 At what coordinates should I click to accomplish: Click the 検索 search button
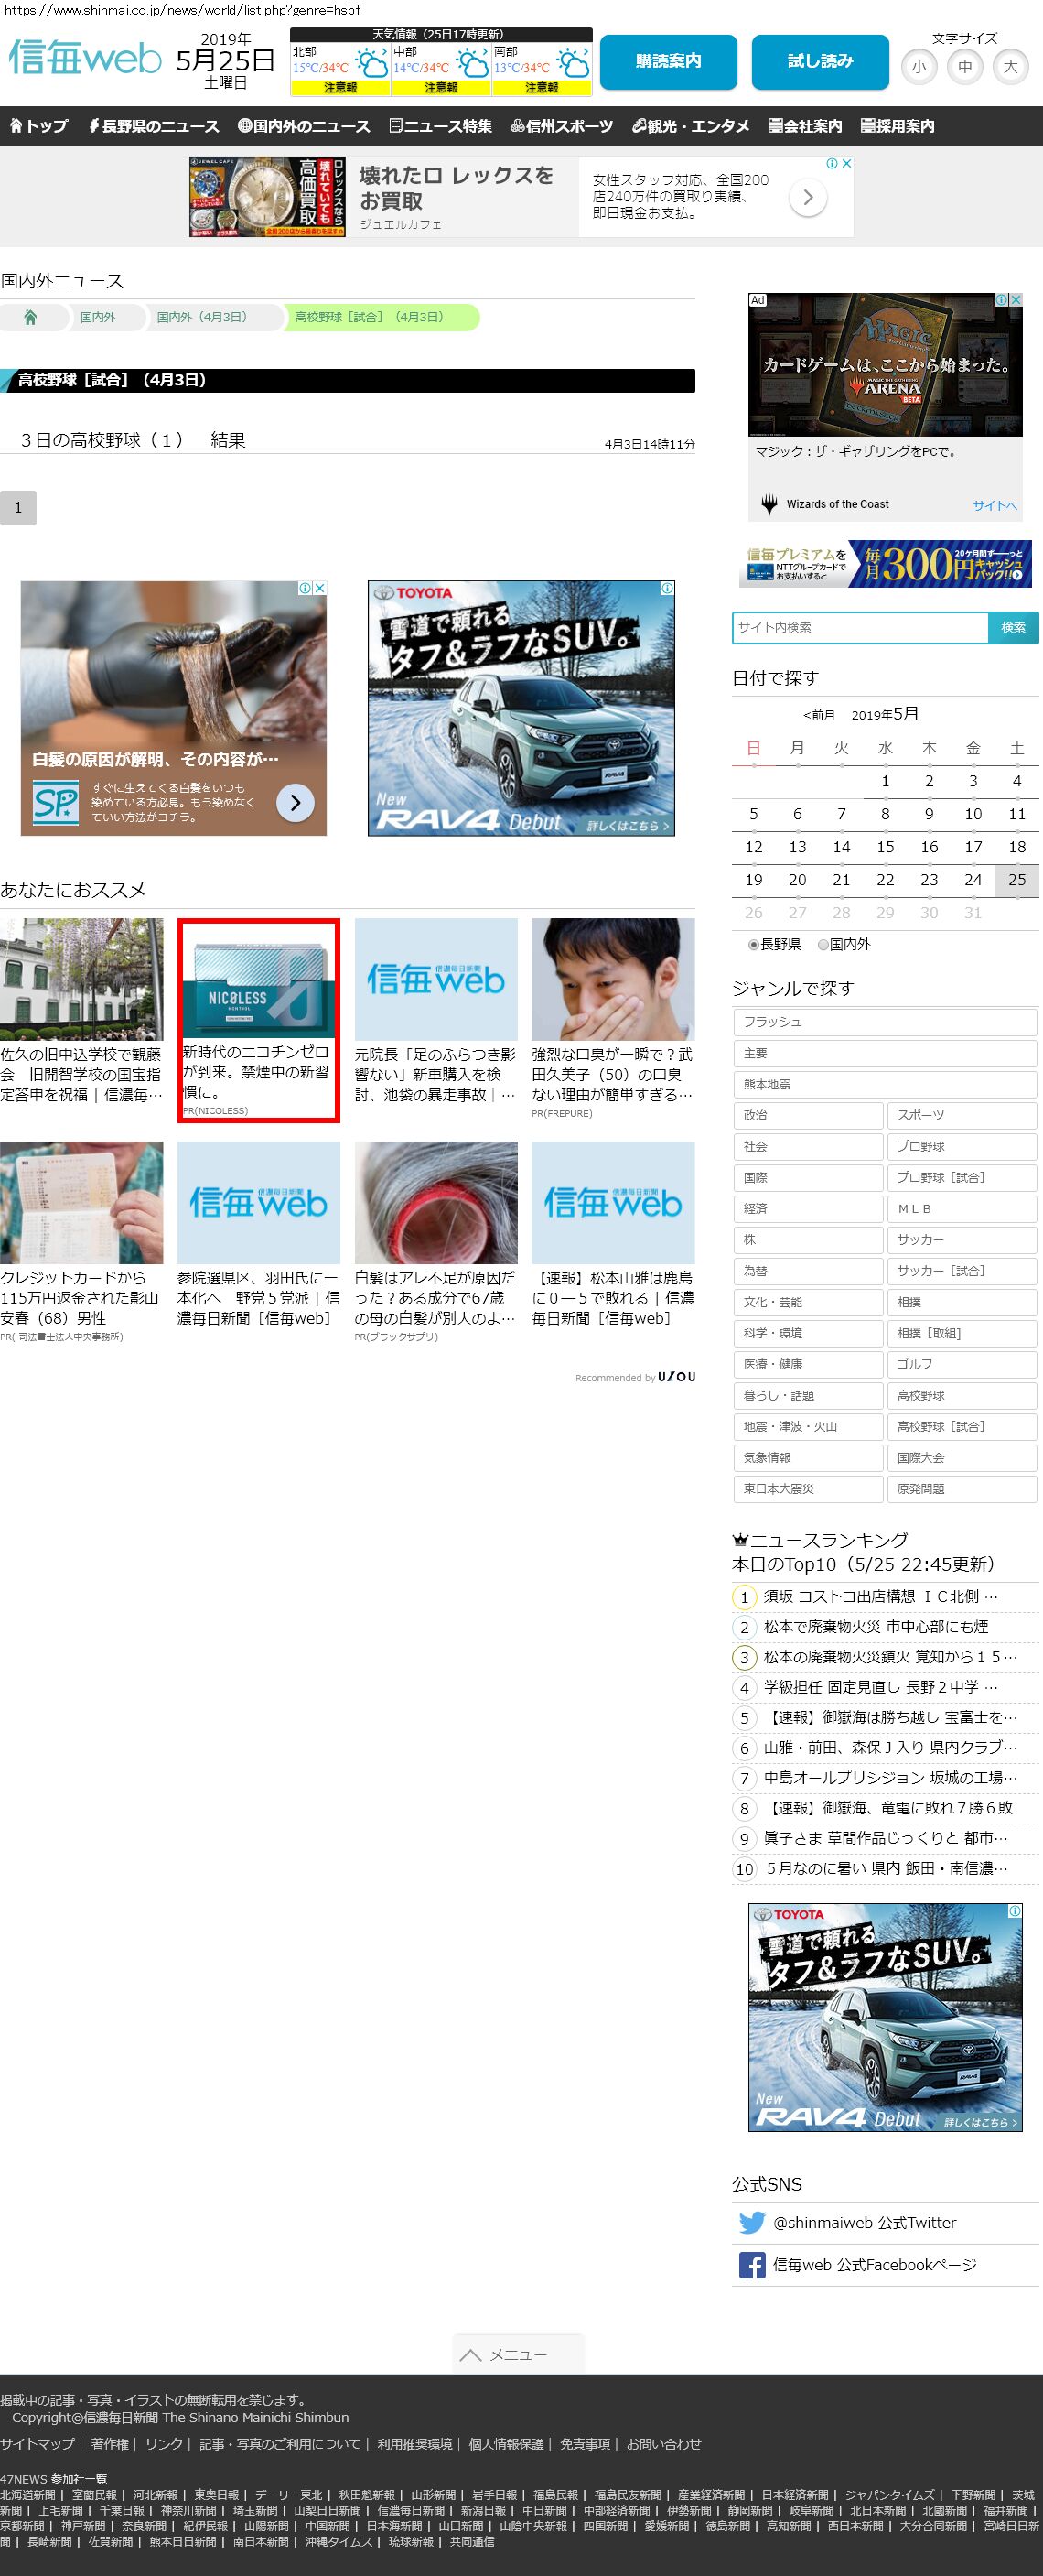pyautogui.click(x=1013, y=627)
